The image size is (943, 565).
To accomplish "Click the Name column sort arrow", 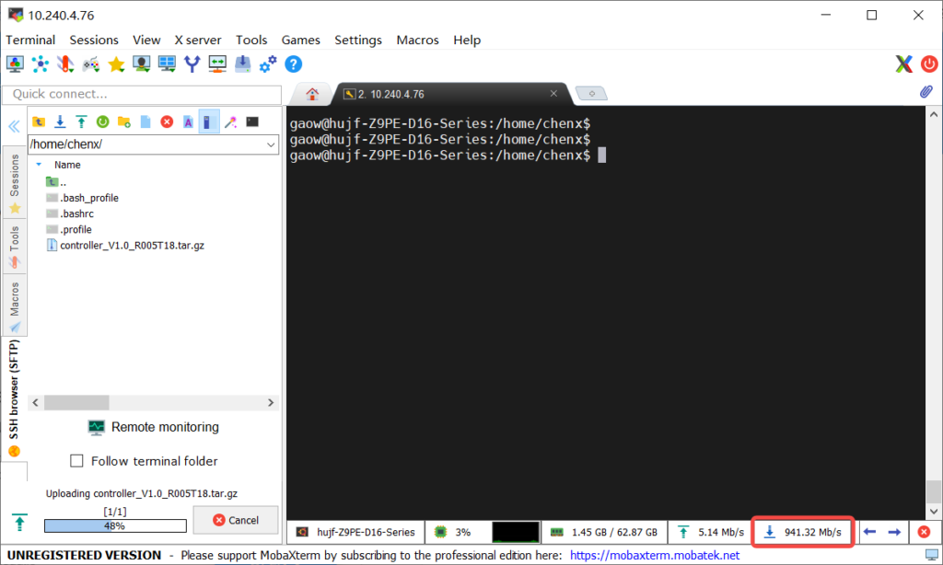I will (39, 165).
